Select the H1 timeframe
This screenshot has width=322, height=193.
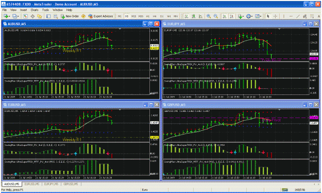pos(148,16)
